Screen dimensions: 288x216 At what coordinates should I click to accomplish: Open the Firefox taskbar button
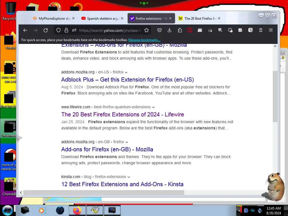pyautogui.click(x=77, y=210)
